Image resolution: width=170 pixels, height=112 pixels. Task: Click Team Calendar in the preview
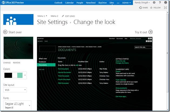click(121, 80)
